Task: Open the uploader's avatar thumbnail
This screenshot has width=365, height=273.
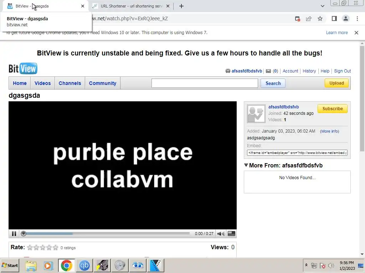Action: click(256, 114)
